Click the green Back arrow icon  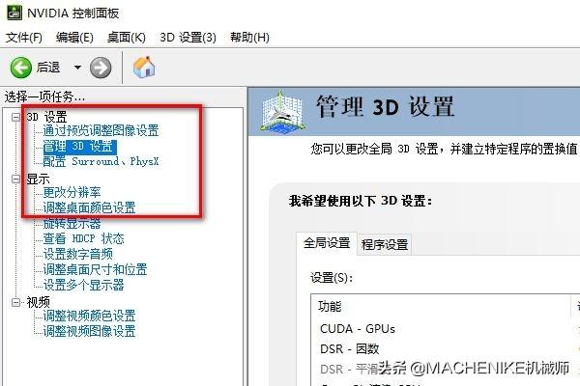20,68
